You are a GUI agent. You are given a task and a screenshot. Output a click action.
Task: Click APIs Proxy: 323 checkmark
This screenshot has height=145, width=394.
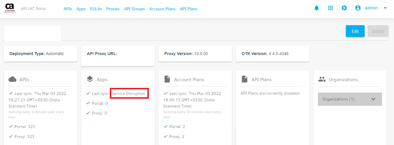pos(11,136)
